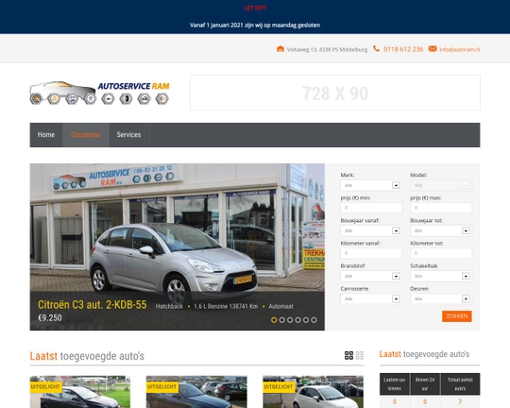510x408 pixels.
Task: Open the Merk dropdown
Action: coord(371,185)
